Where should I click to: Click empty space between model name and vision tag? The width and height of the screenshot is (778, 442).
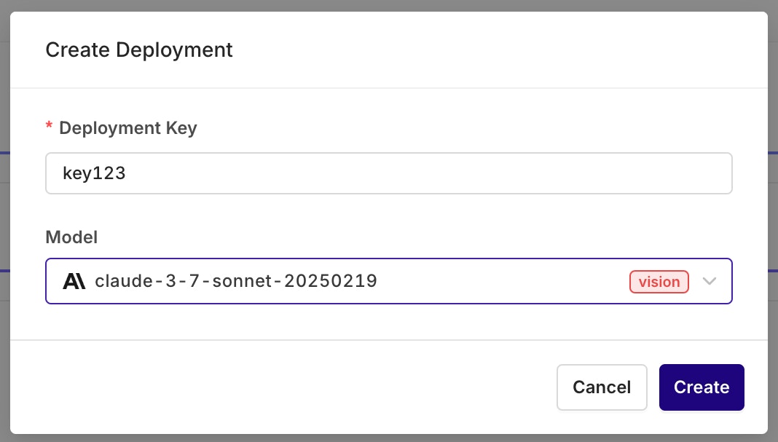coord(503,282)
